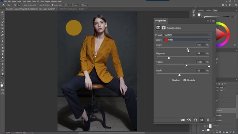Switch to the Untitled-1 document tab
The width and height of the screenshot is (238, 134).
(x=72, y=9)
